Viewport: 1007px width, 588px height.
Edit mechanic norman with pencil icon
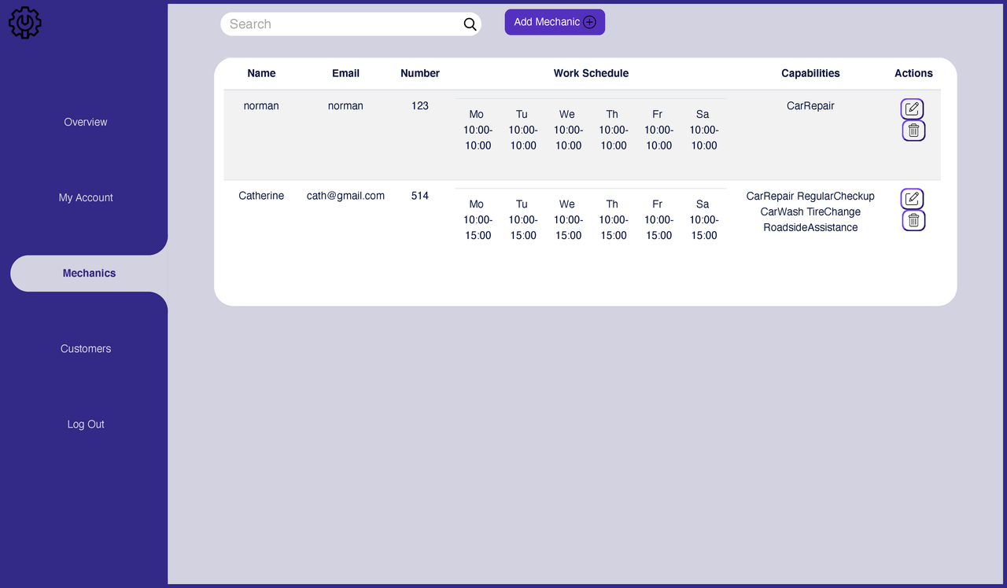[913, 109]
